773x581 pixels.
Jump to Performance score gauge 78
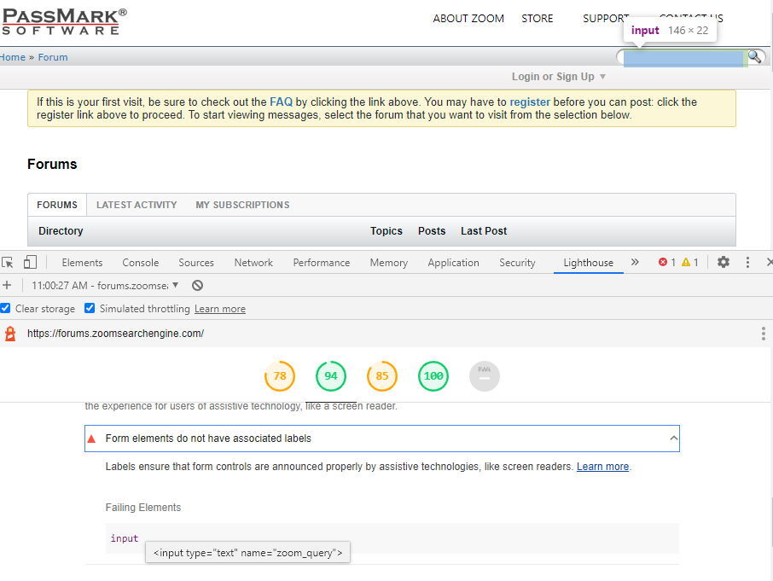click(x=280, y=376)
